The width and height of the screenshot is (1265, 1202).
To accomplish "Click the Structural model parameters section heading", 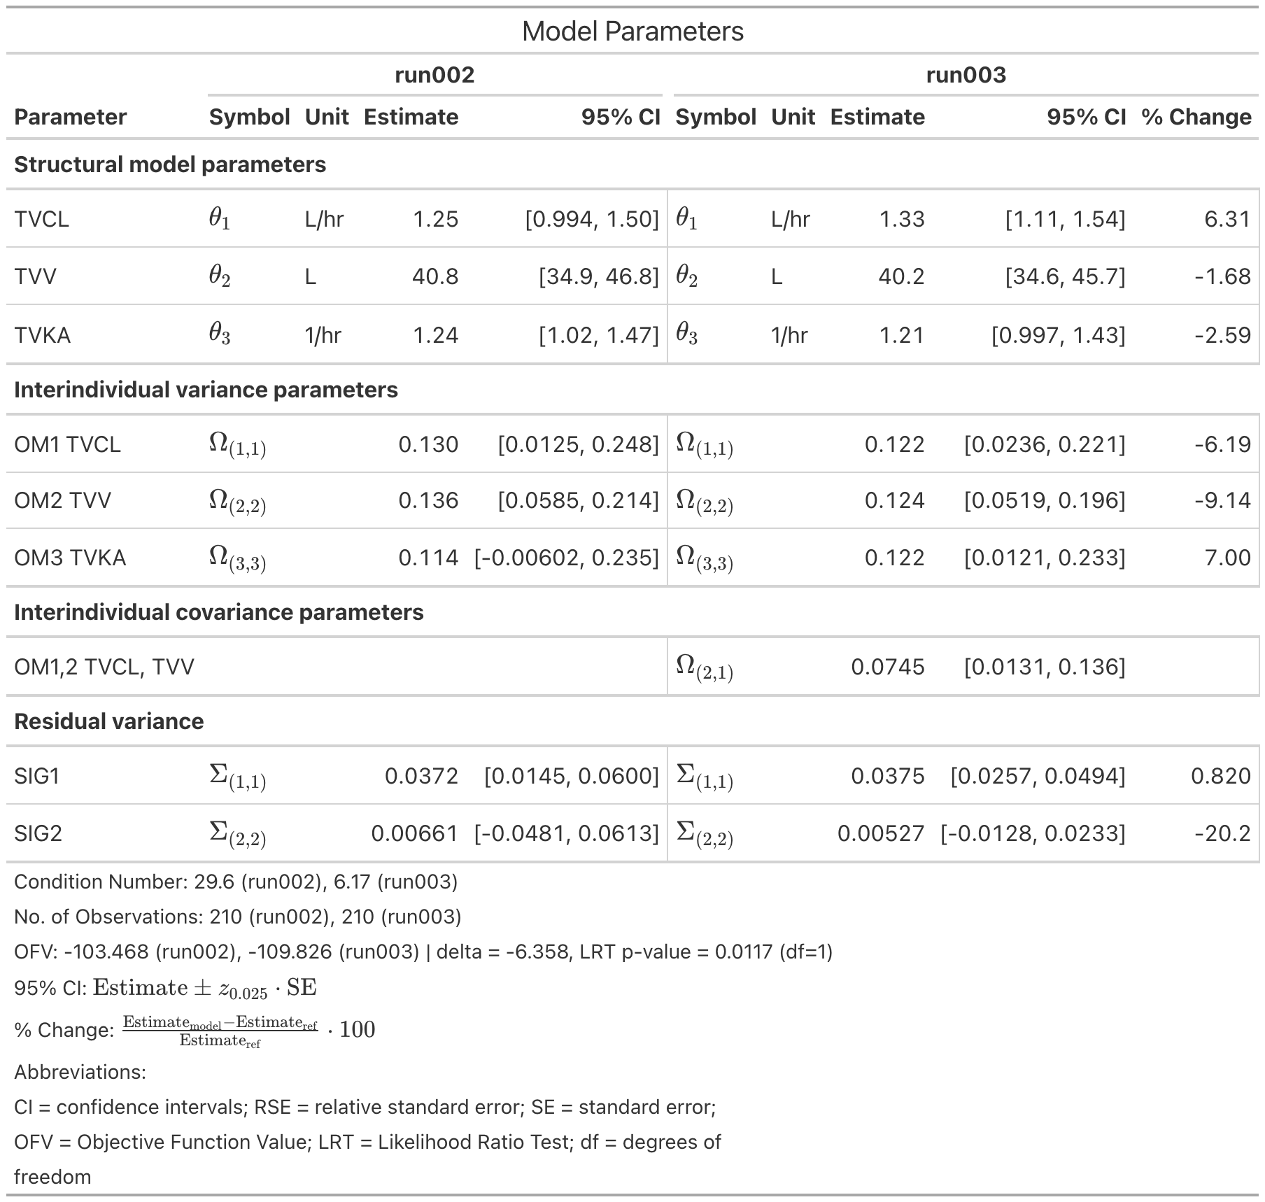I will [x=170, y=164].
